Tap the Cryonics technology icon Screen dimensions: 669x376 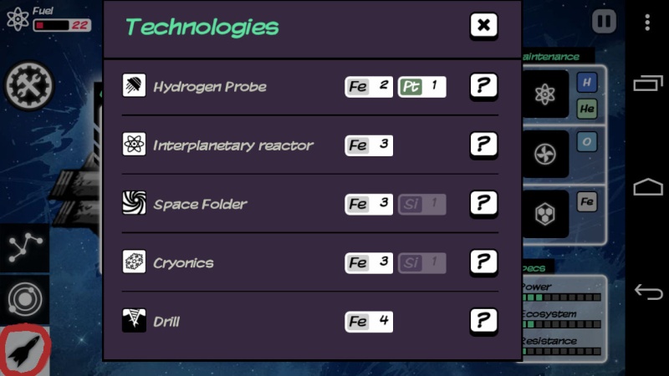coord(134,262)
